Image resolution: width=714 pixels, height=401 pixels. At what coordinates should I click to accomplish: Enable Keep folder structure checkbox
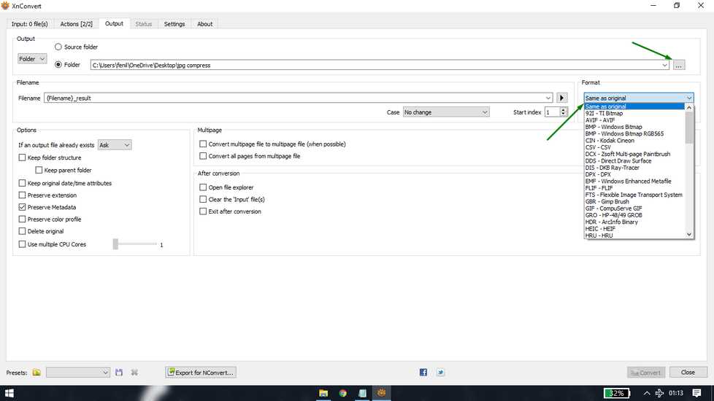click(22, 157)
